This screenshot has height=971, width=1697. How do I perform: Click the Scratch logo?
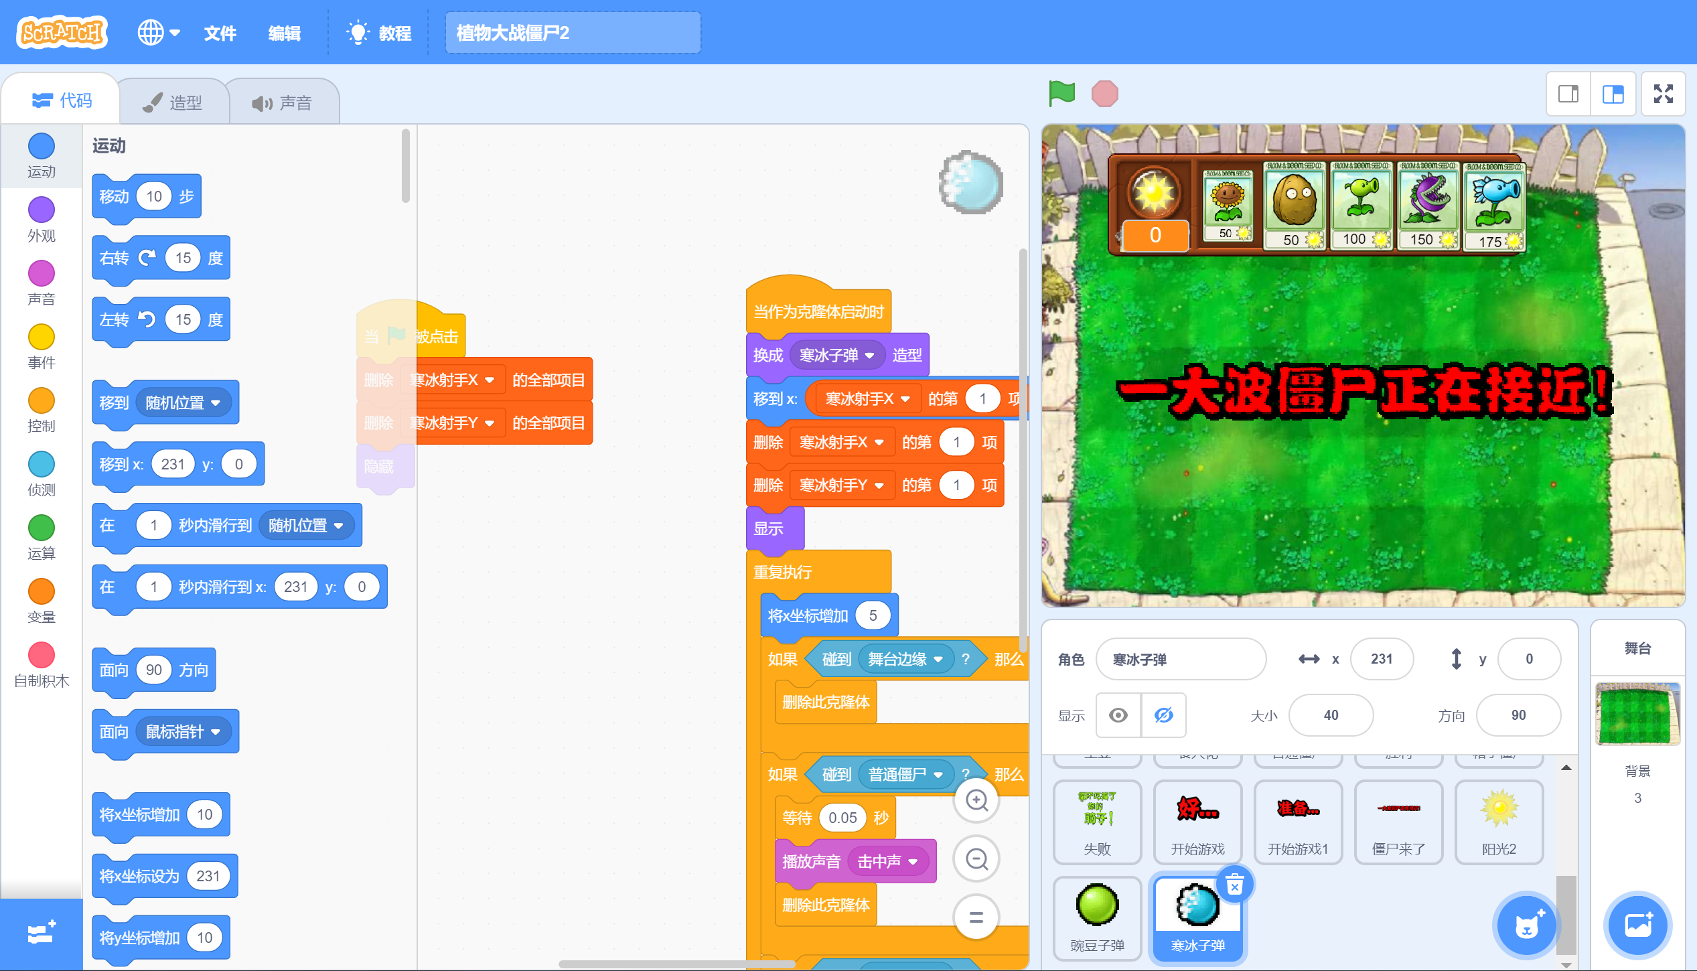[62, 32]
